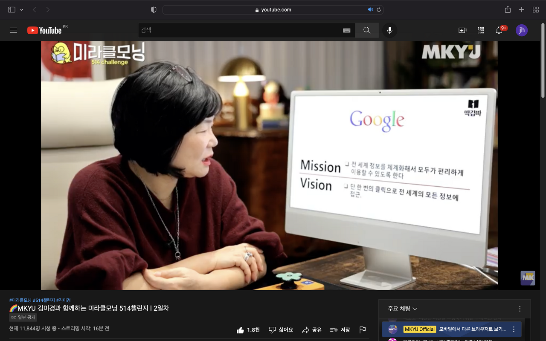The width and height of the screenshot is (546, 341).
Task: Click the video player to pause
Action: 269,165
